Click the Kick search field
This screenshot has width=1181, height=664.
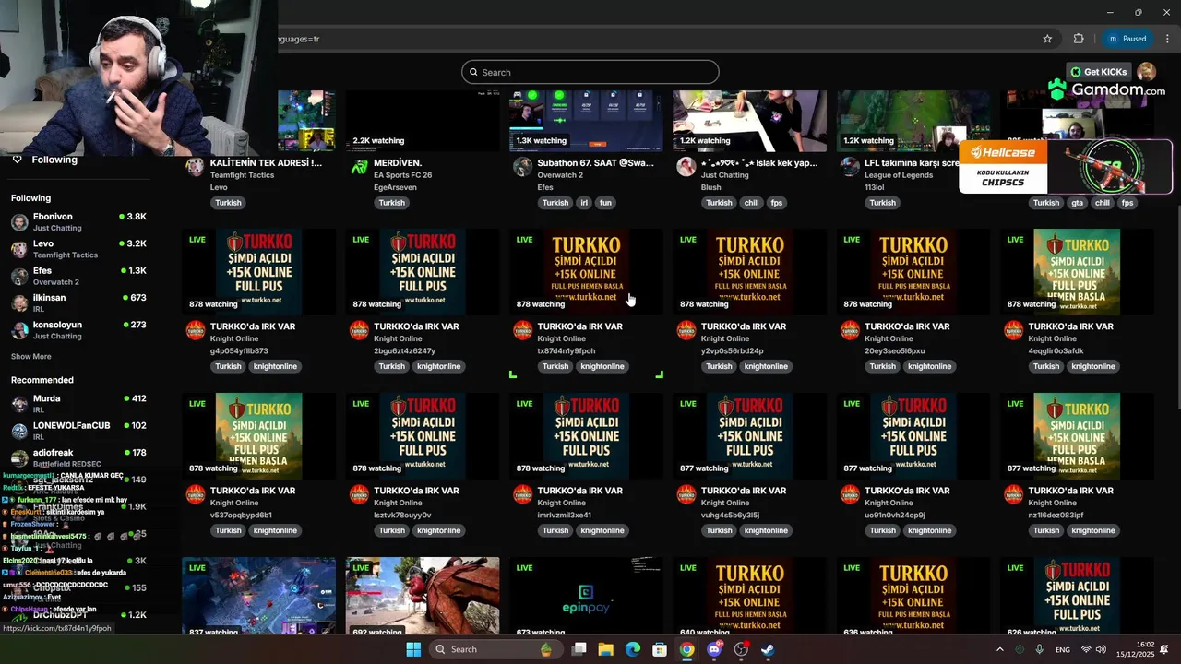pyautogui.click(x=590, y=72)
